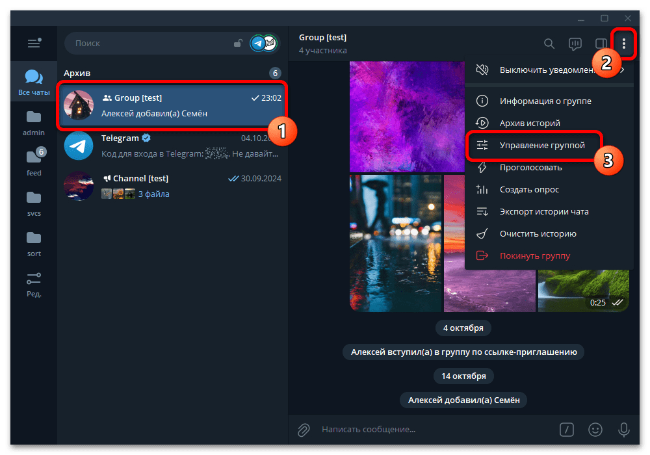Click the export icon next to Экспорт истории чата
650x455 pixels.
click(482, 212)
